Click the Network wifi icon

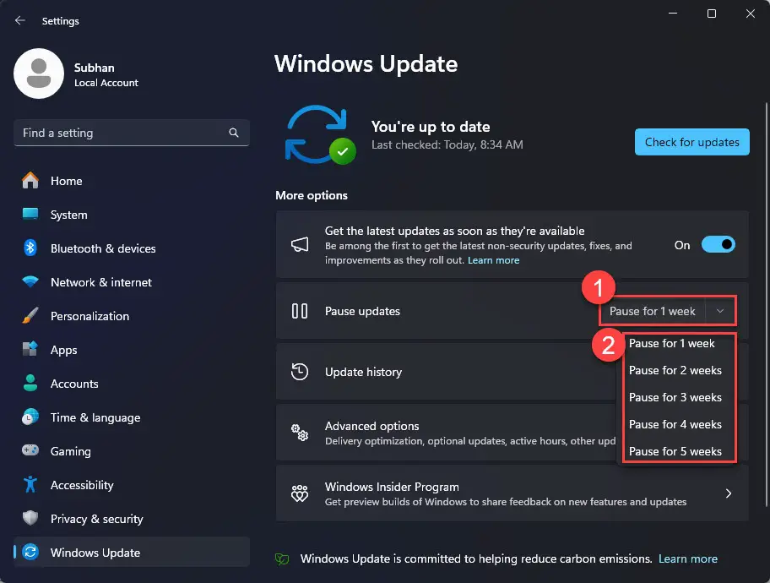click(30, 281)
